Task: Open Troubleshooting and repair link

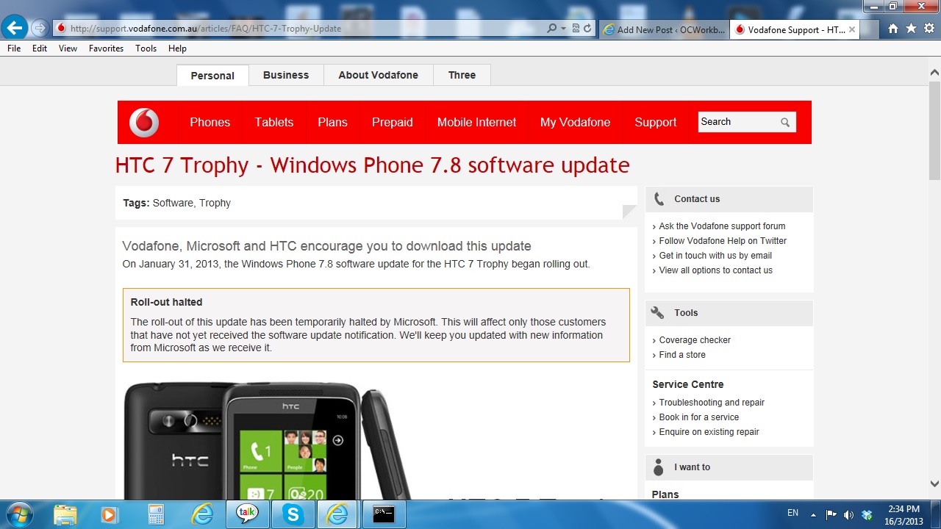Action: pyautogui.click(x=712, y=403)
